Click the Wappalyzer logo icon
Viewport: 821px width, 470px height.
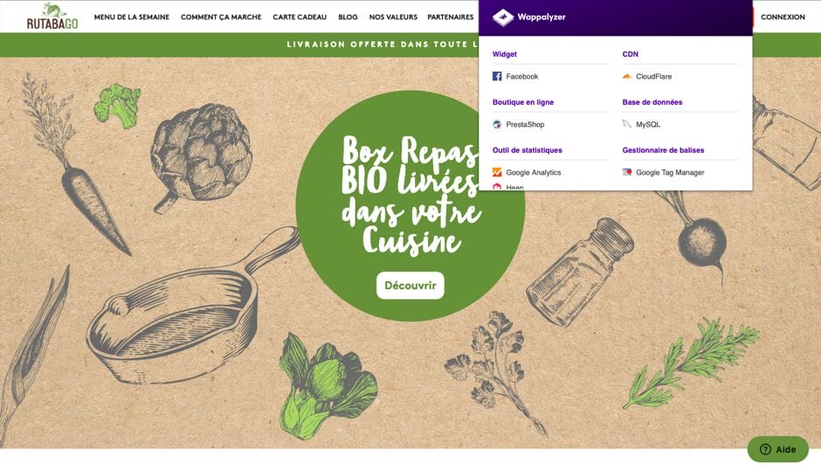click(503, 17)
